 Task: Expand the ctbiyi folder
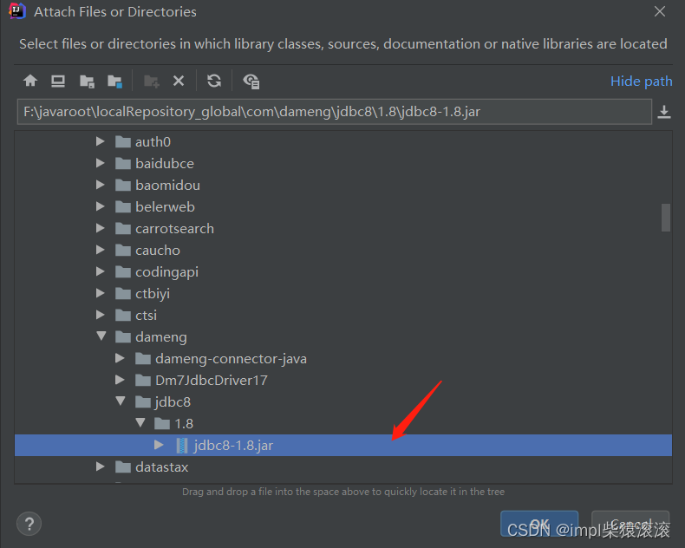(x=100, y=293)
